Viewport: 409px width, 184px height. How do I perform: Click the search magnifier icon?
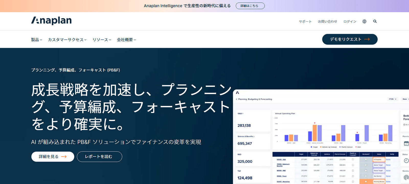[x=375, y=21]
